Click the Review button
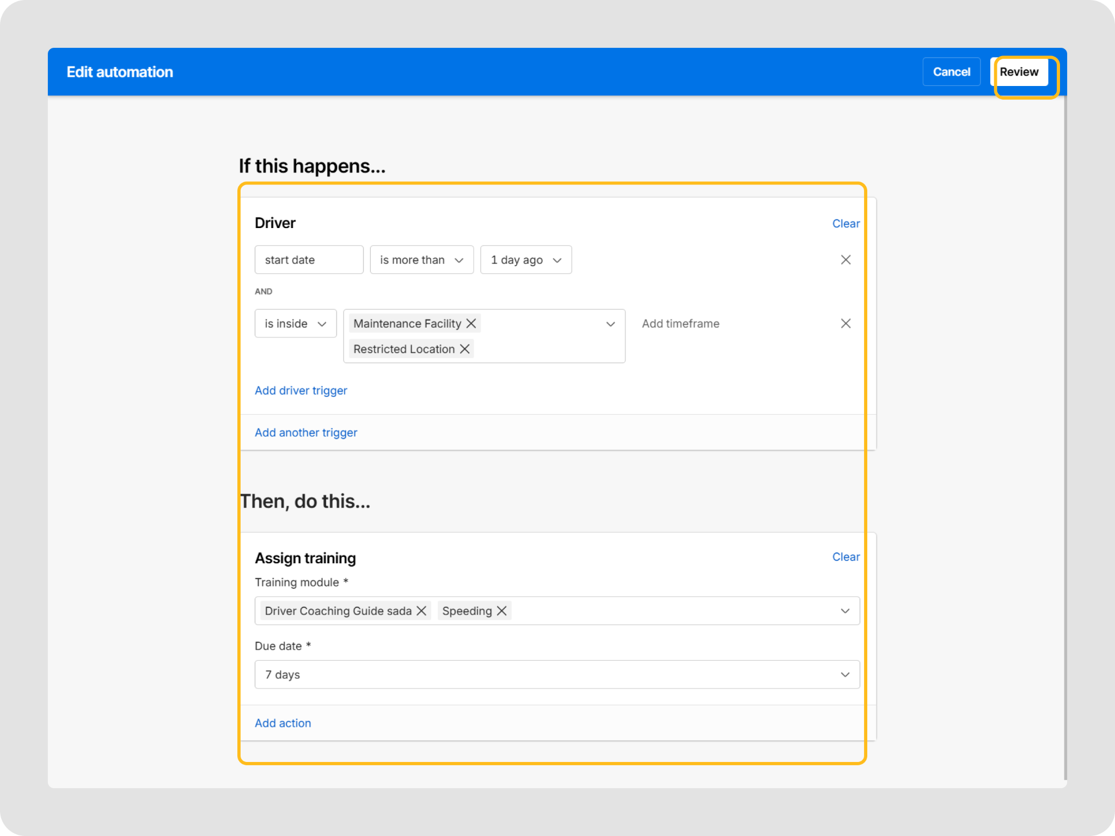Image resolution: width=1115 pixels, height=836 pixels. tap(1019, 72)
